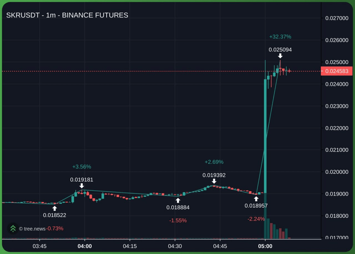Image resolution: width=355 pixels, height=254 pixels.
Task: Click the tall green volume bar at 05:00
Action: 265,216
